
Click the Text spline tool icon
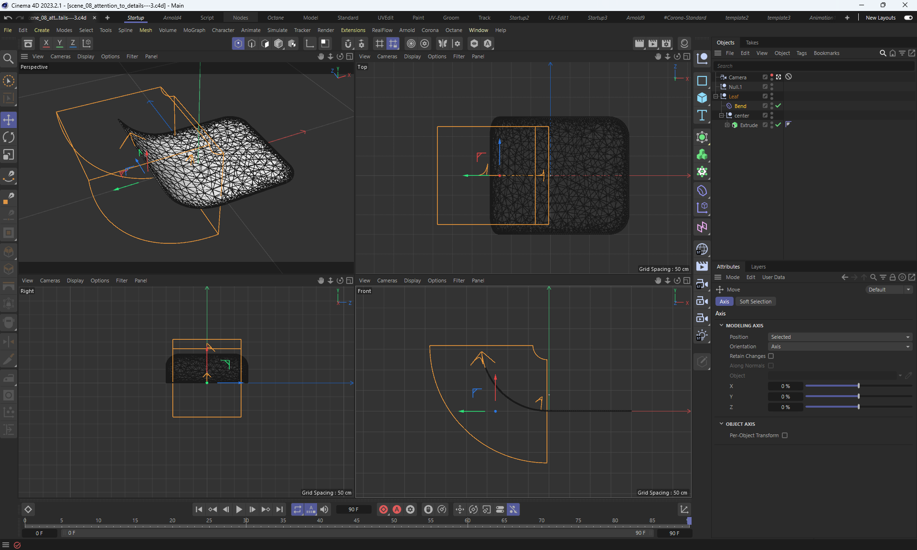702,115
